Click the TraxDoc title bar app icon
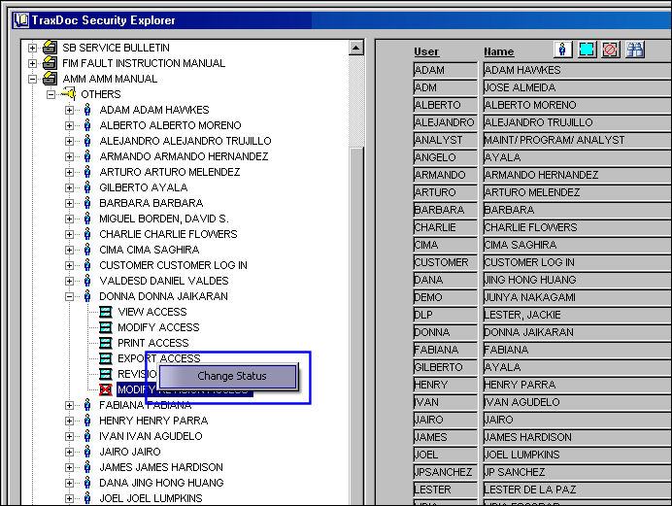Screen dimensions: 672x506 [21, 20]
